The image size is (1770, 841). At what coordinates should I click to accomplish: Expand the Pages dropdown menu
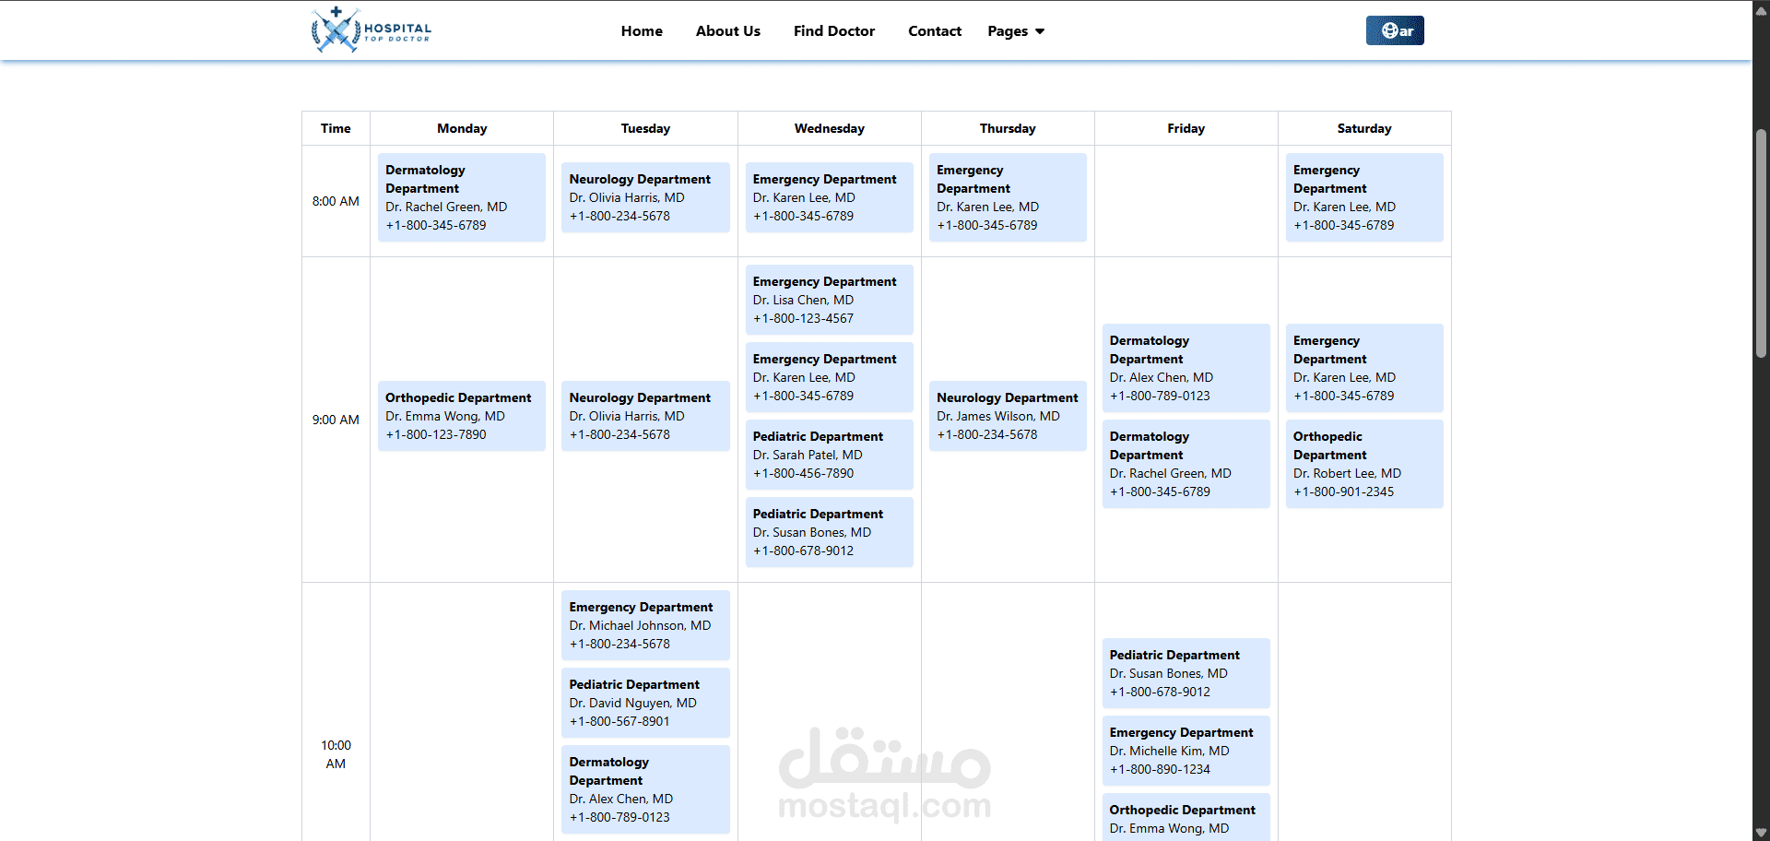tap(1016, 31)
